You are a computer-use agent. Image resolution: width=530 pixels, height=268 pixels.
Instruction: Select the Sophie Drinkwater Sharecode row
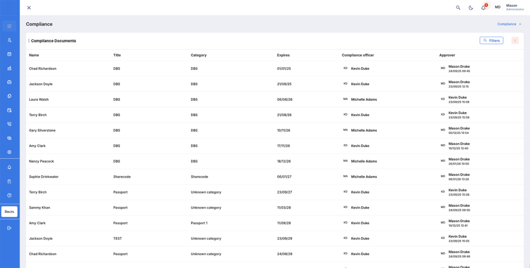[x=43, y=177]
